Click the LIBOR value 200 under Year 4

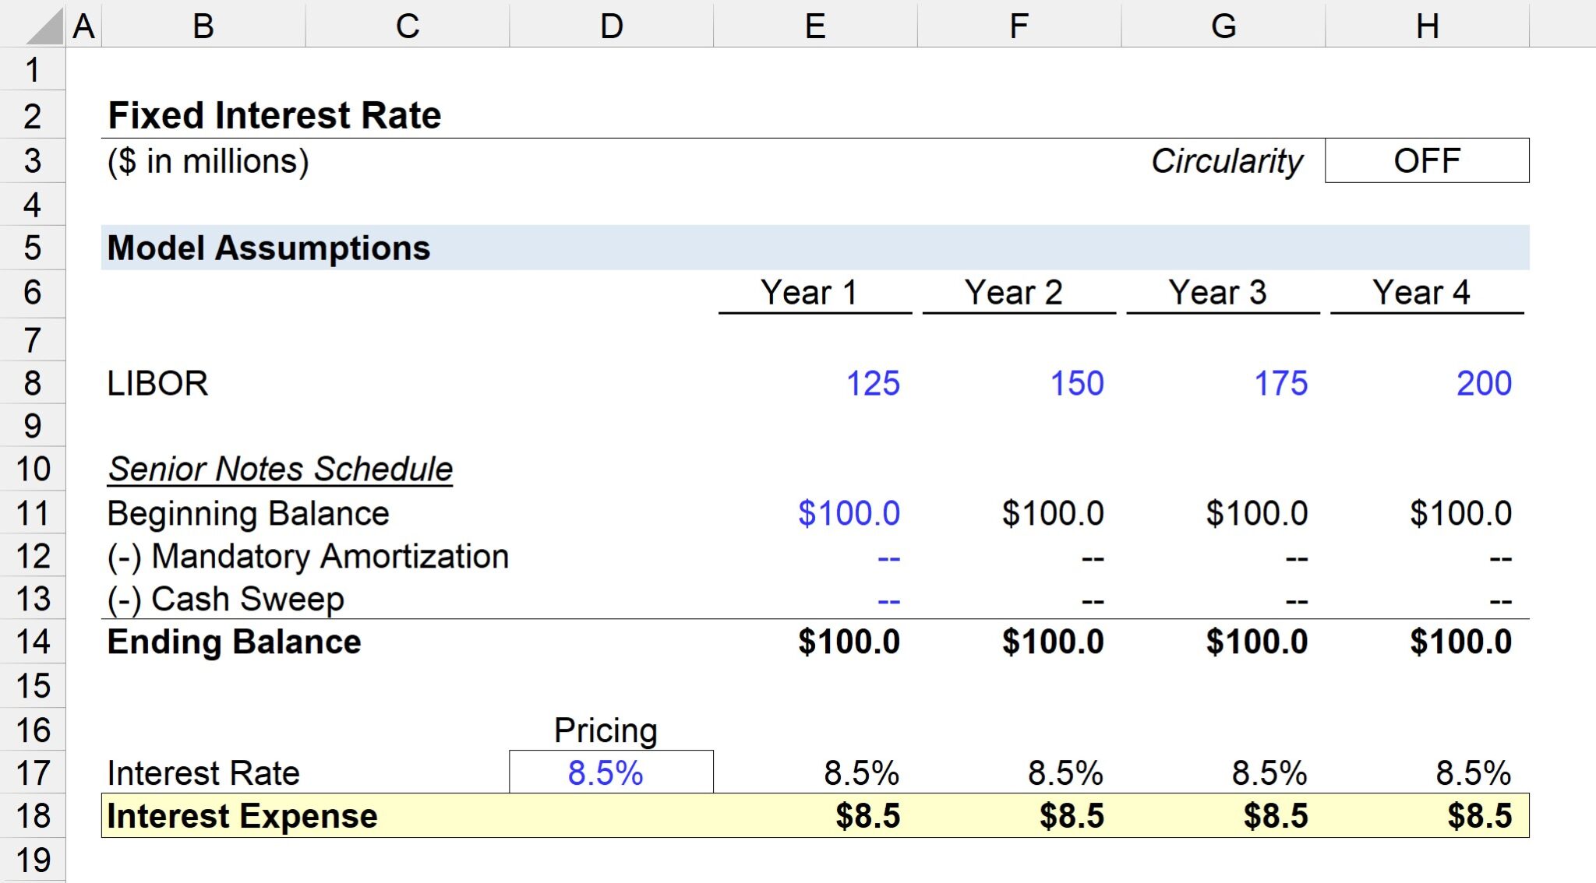tap(1484, 382)
